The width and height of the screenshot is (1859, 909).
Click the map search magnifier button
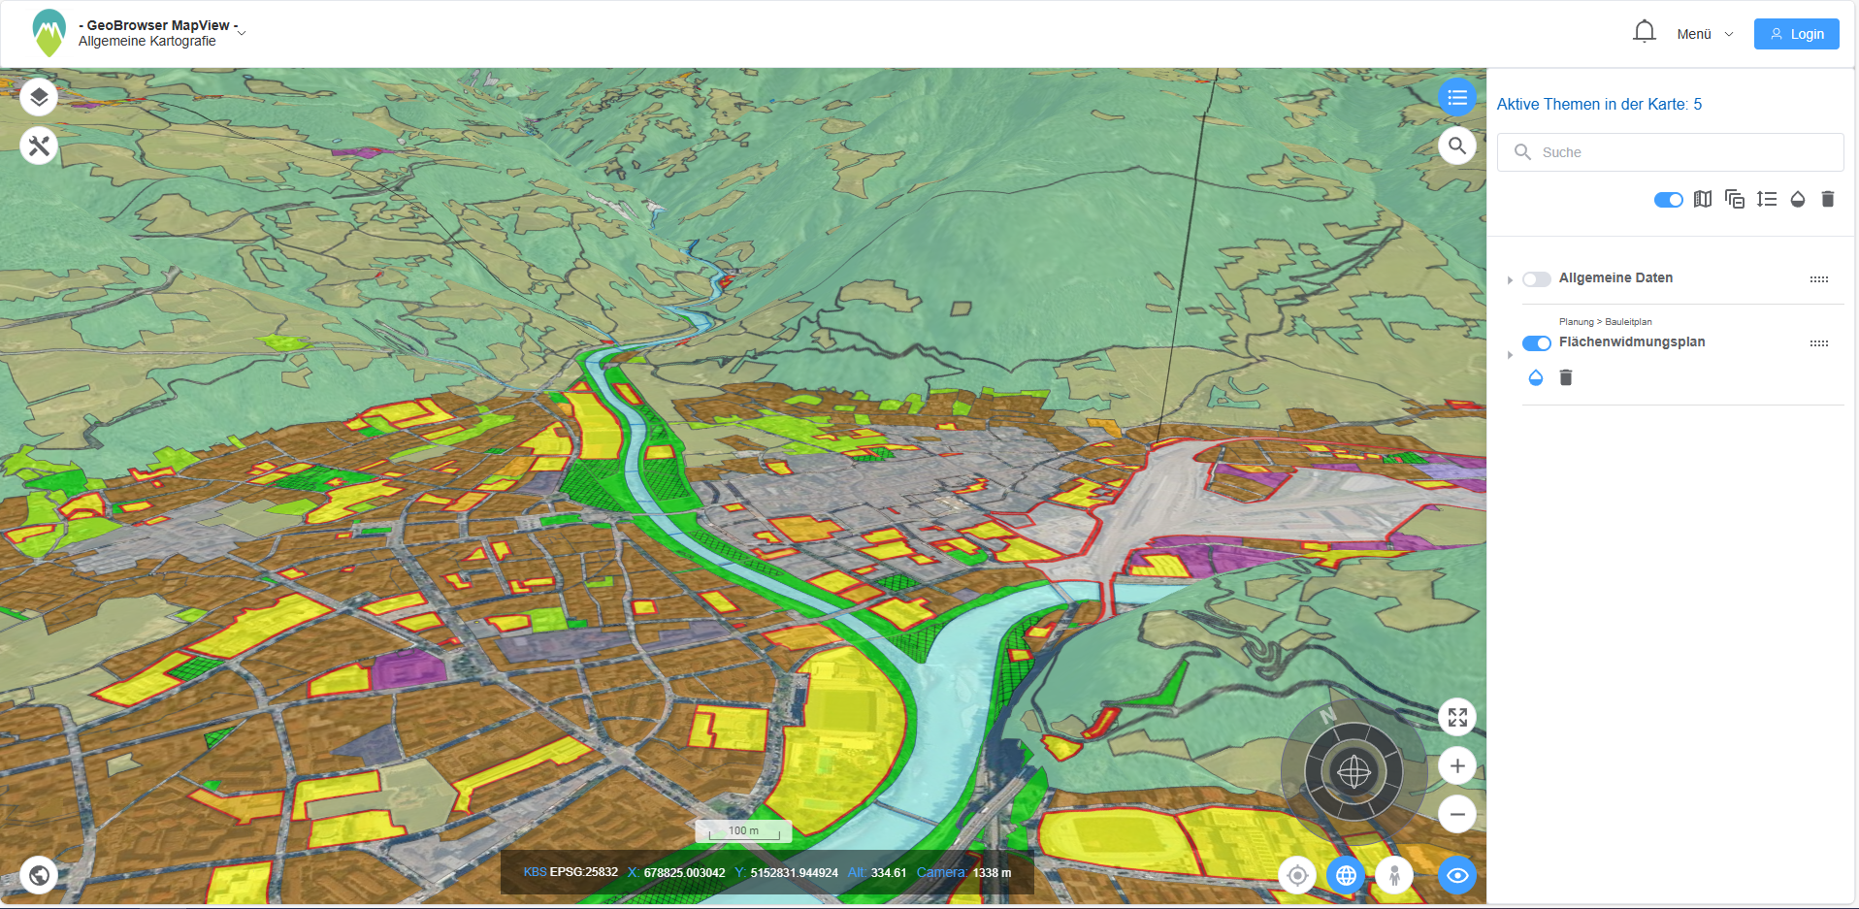tap(1456, 146)
